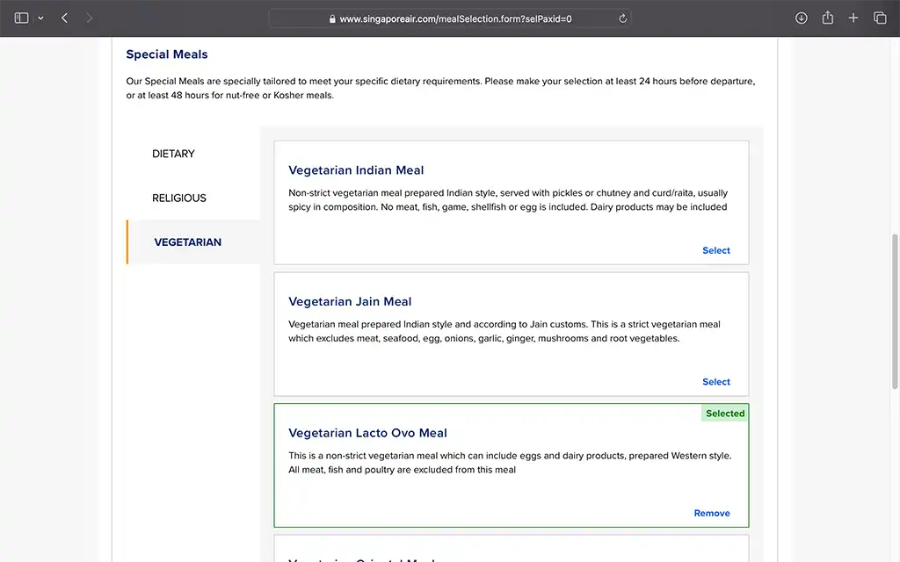This screenshot has width=900, height=562.
Task: Click the share icon
Action: (x=828, y=18)
